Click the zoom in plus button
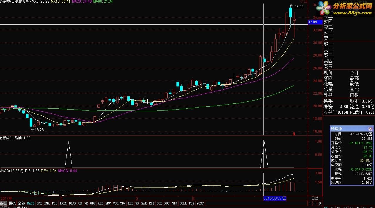 point(310,203)
